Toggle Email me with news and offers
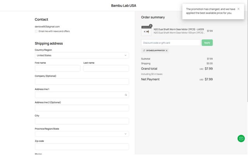248x155 pixels. pyautogui.click(x=36, y=31)
